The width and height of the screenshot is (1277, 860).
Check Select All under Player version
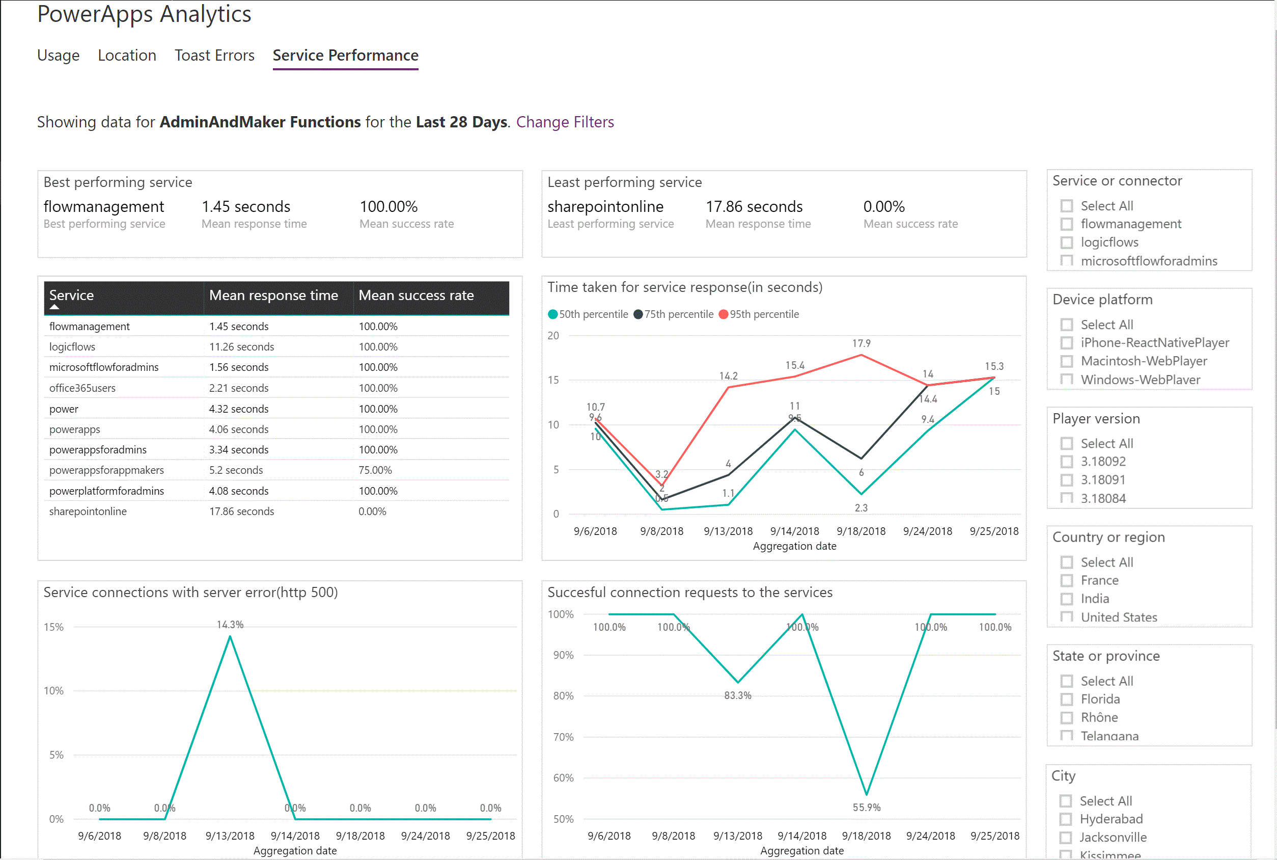coord(1066,443)
